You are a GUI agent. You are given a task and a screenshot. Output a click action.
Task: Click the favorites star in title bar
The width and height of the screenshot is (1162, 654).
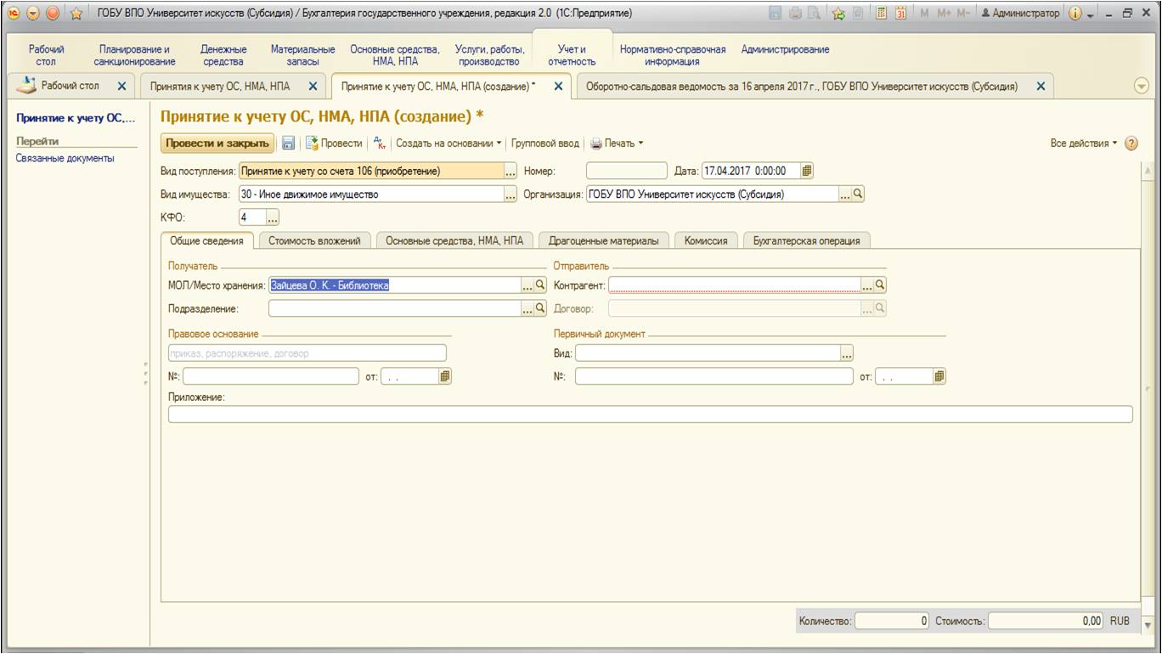coord(76,14)
